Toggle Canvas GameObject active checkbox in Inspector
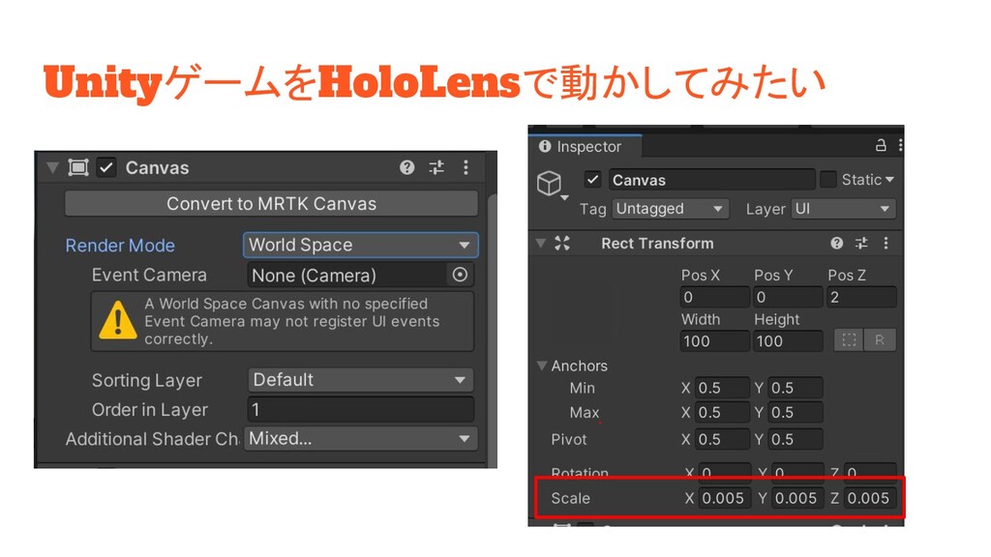This screenshot has width=991, height=557. [592, 179]
